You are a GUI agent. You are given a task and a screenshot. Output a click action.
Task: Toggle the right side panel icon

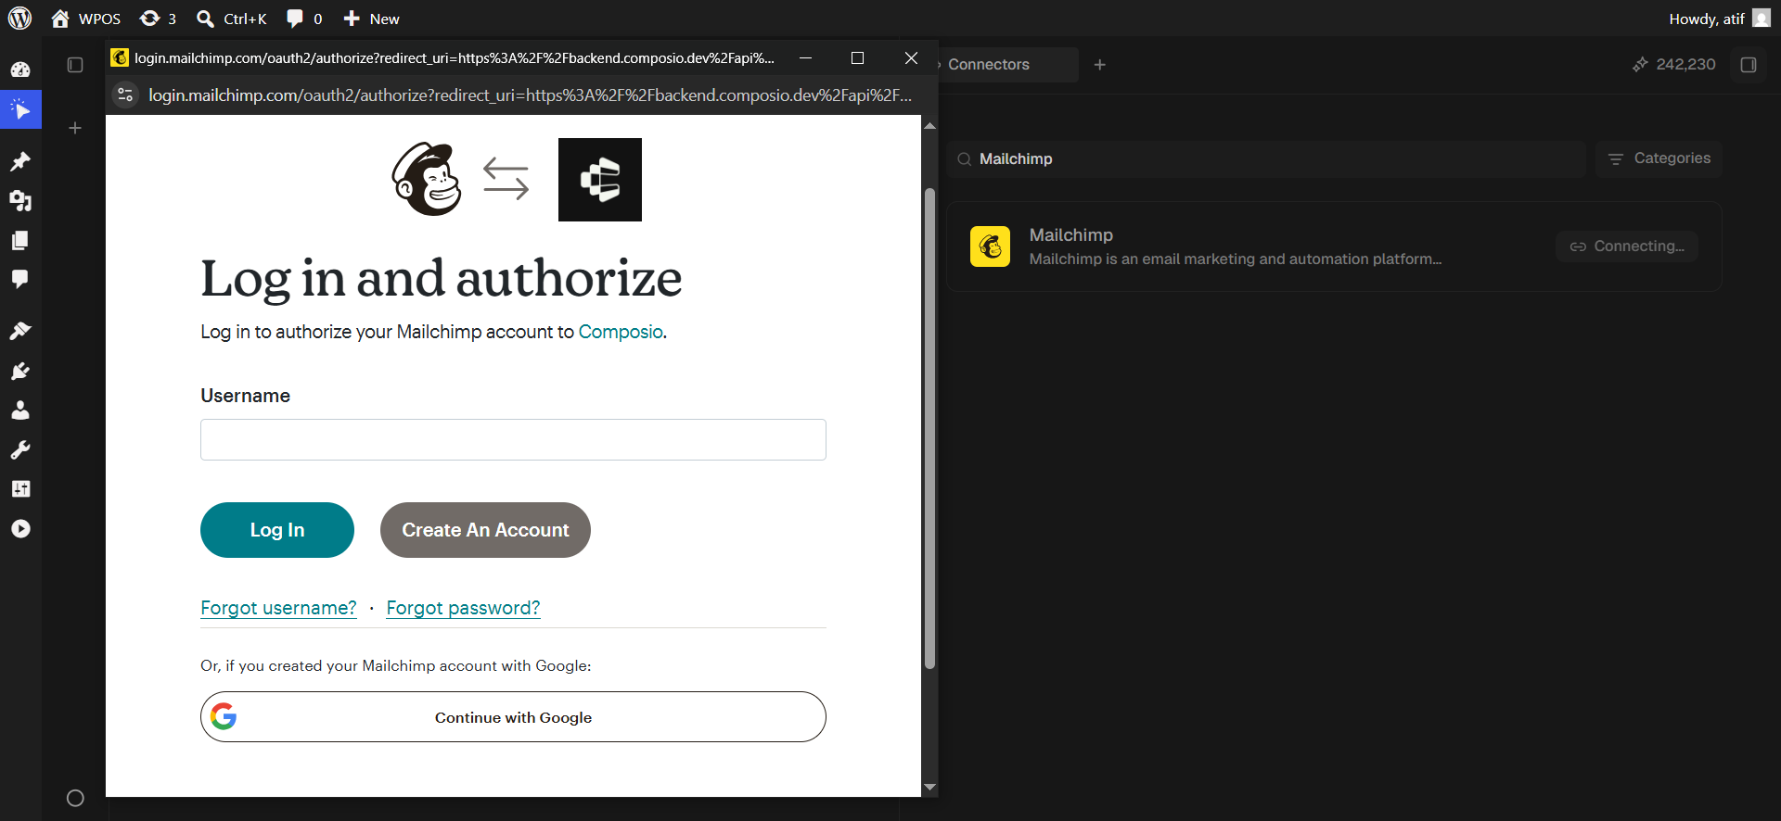[1749, 65]
